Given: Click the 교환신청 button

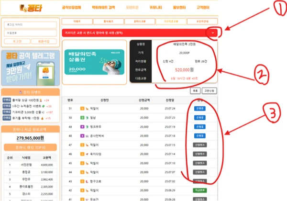Looking at the screenshot, I should [210, 90].
